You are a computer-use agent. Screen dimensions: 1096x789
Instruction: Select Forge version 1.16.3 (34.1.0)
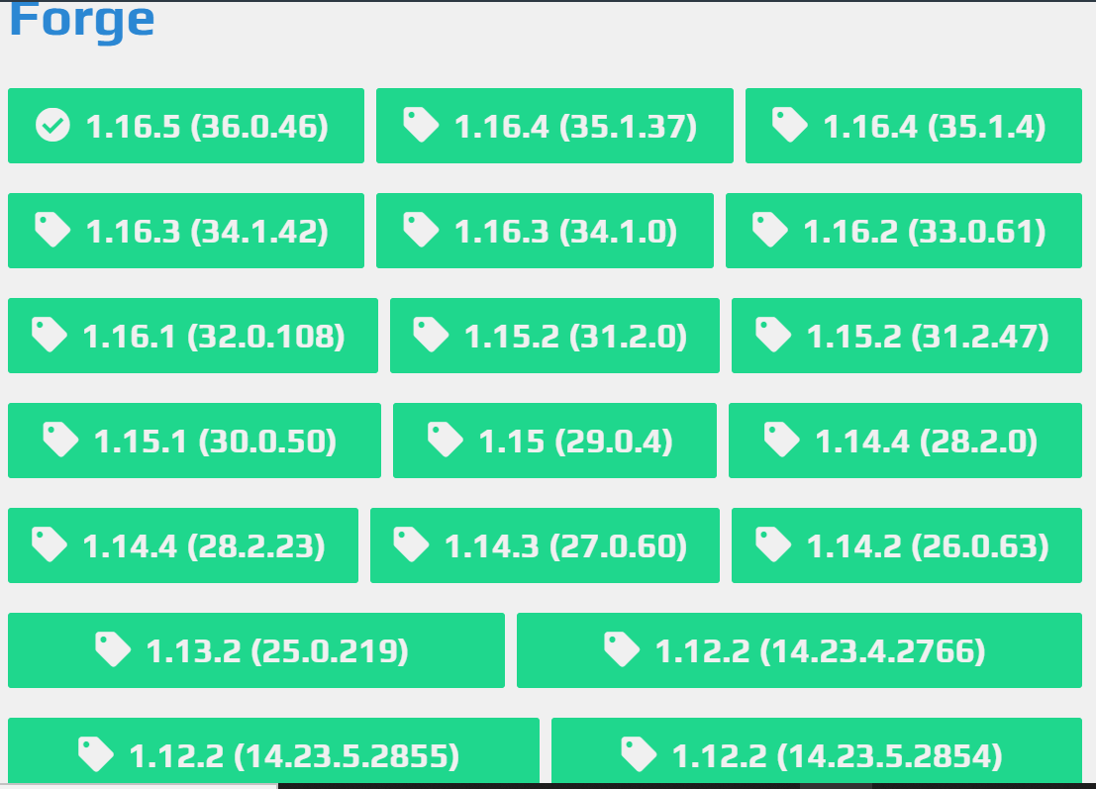click(545, 231)
